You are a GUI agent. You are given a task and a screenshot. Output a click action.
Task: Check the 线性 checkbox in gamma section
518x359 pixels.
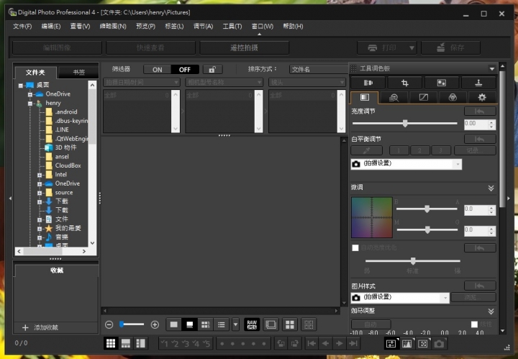(x=474, y=324)
